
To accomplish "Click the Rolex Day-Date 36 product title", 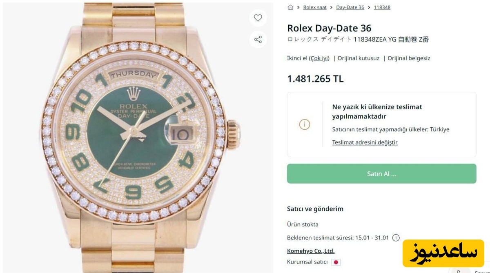I will pyautogui.click(x=329, y=28).
